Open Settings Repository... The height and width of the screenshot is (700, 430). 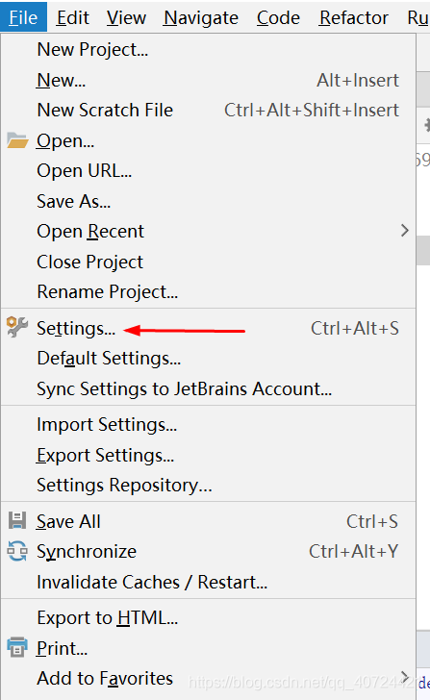point(125,486)
